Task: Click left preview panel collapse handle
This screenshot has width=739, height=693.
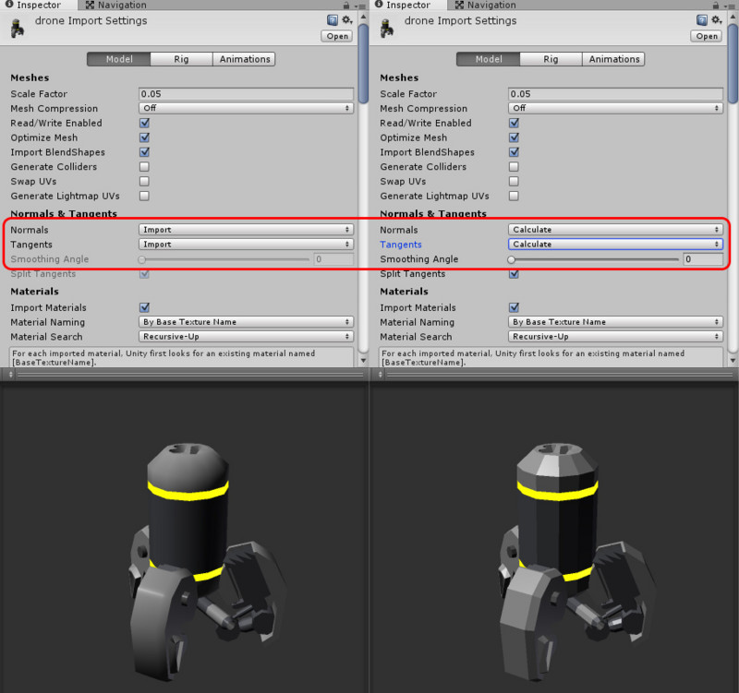Action: 11,375
